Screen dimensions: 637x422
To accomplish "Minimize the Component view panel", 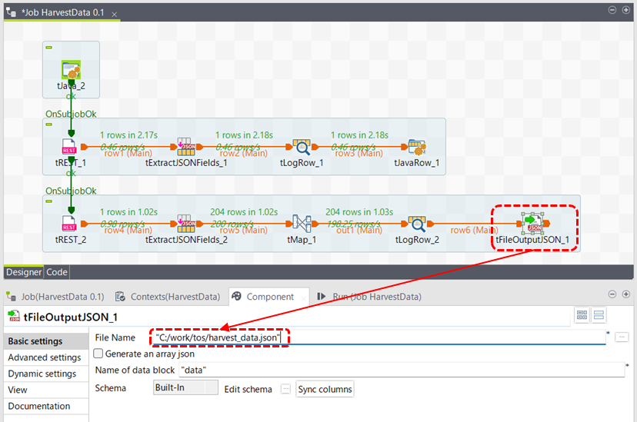I will [612, 294].
